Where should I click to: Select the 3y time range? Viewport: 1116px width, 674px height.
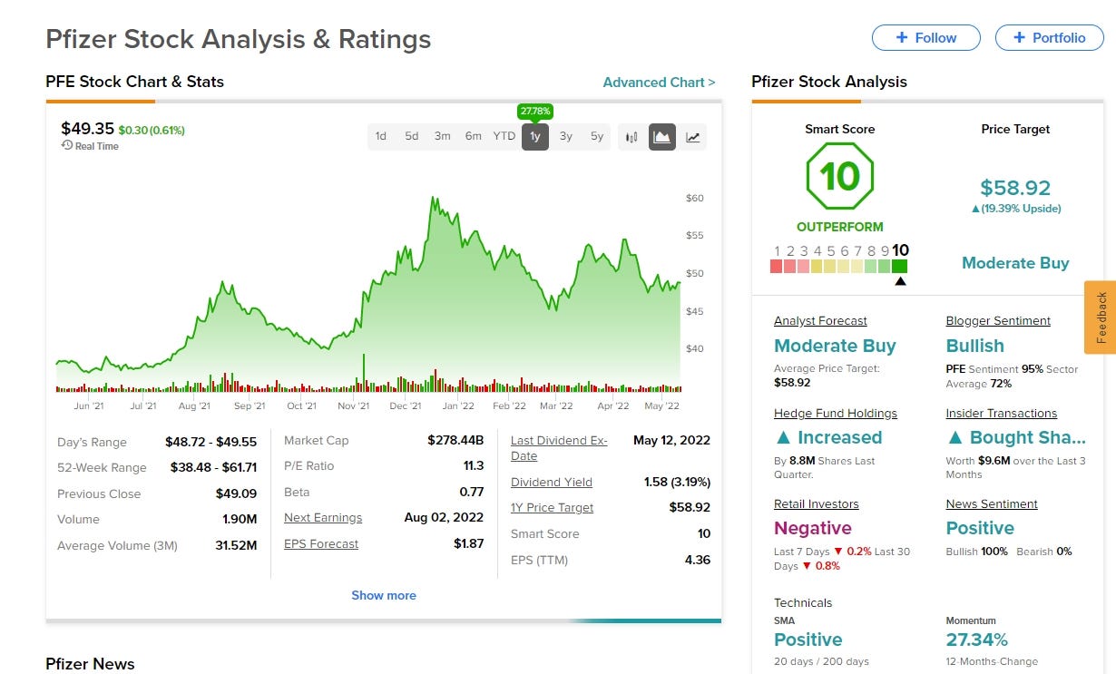pyautogui.click(x=566, y=136)
